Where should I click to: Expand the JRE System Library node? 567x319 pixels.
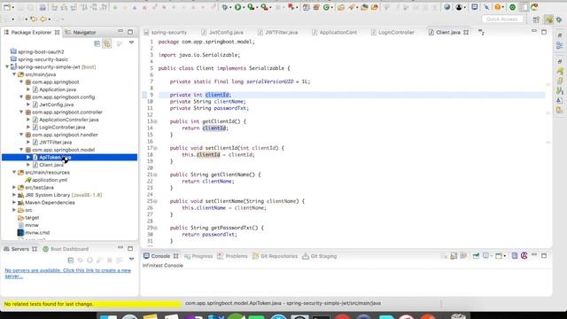point(14,195)
